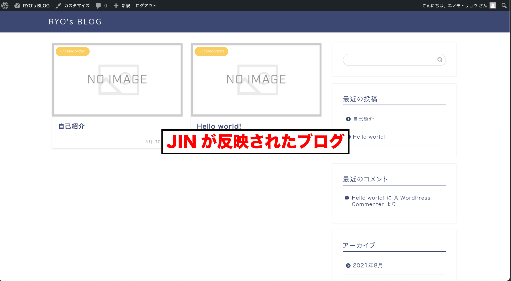Click ログアウト in the admin bar
Screen dimensions: 511x281
(146, 6)
